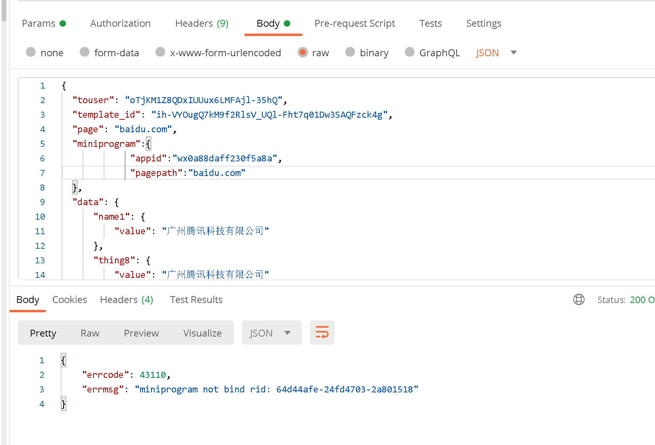Go to the Pre-request Script tab
This screenshot has height=445, width=655.
tap(355, 23)
